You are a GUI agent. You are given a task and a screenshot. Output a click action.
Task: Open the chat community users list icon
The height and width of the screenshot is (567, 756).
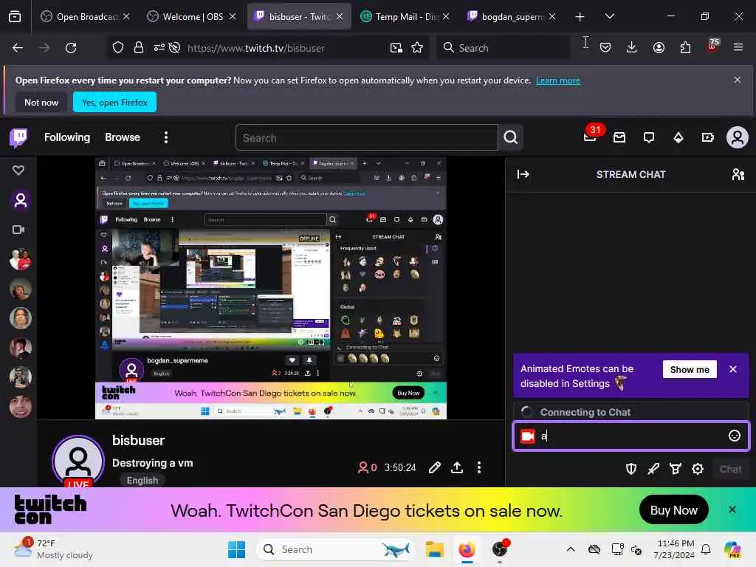pyautogui.click(x=738, y=174)
